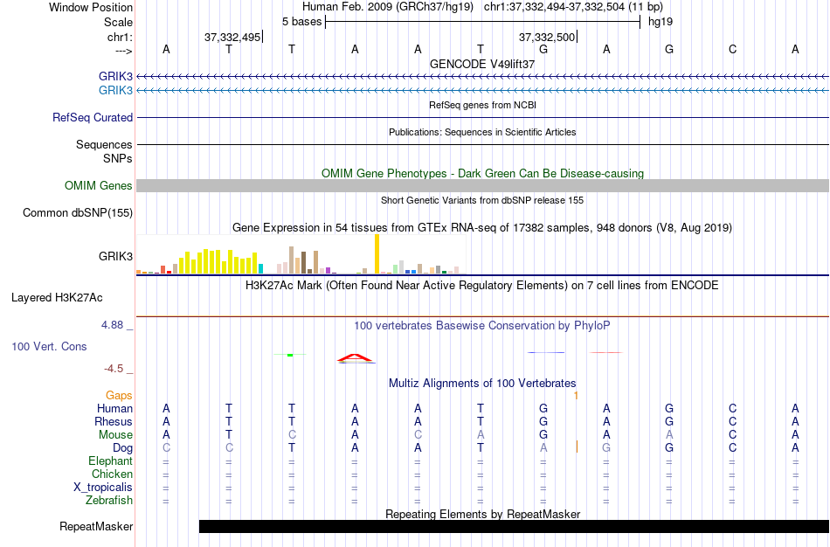The height and width of the screenshot is (547, 830).
Task: Click the Human alignment row label
Action: click(114, 408)
